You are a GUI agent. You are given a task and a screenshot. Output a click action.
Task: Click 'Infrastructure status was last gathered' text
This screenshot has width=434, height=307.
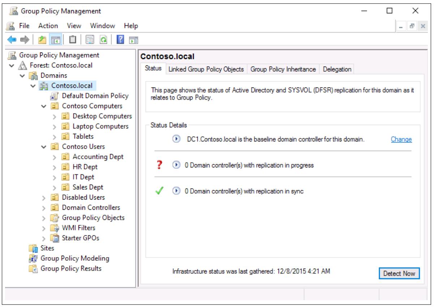[x=251, y=272]
